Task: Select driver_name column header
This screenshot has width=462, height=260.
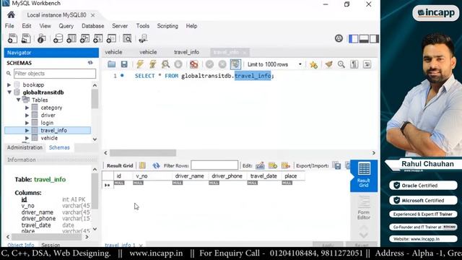Action: point(189,176)
